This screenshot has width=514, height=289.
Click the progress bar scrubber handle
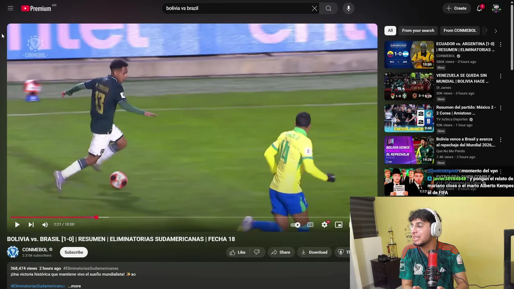96,217
